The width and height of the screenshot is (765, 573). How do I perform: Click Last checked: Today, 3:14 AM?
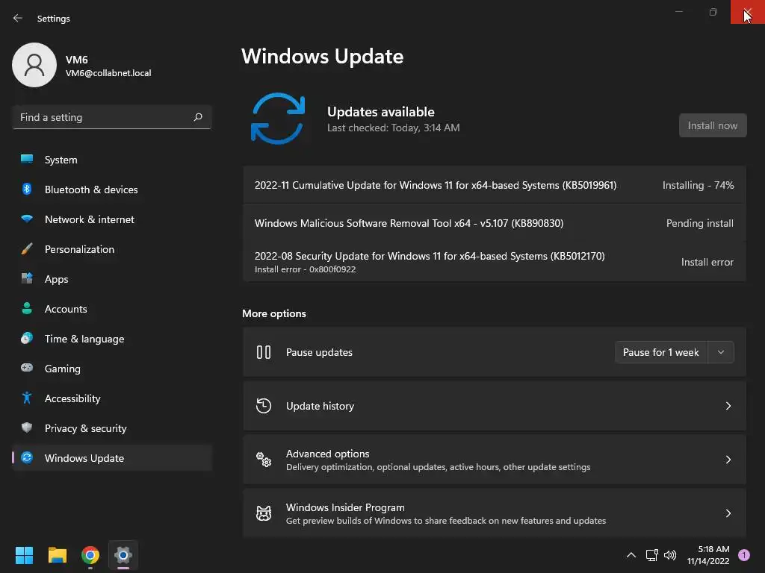point(393,128)
